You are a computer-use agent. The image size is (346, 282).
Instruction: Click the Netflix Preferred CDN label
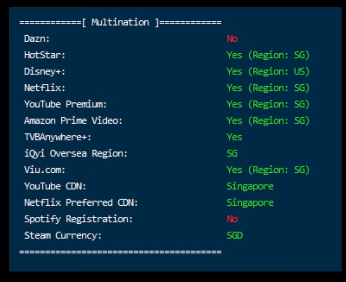tap(81, 203)
